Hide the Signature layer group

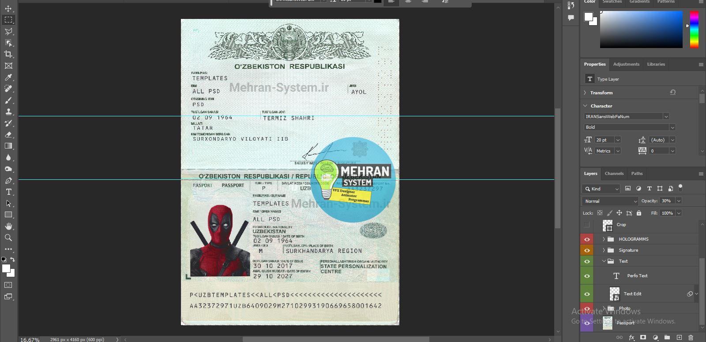pyautogui.click(x=587, y=250)
